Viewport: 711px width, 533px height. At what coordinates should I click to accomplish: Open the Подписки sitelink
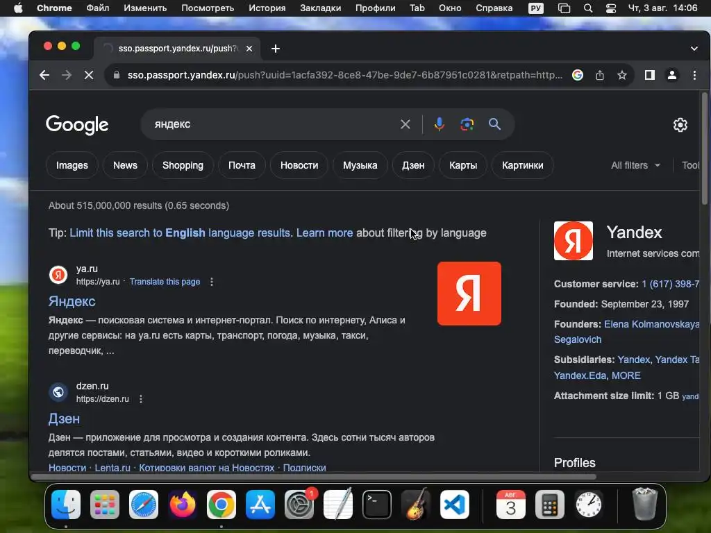(304, 468)
